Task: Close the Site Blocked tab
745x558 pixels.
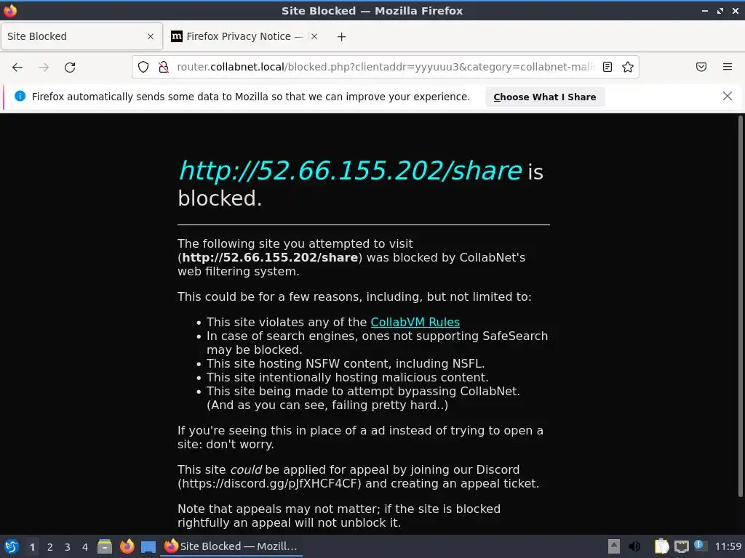Action: pos(150,36)
